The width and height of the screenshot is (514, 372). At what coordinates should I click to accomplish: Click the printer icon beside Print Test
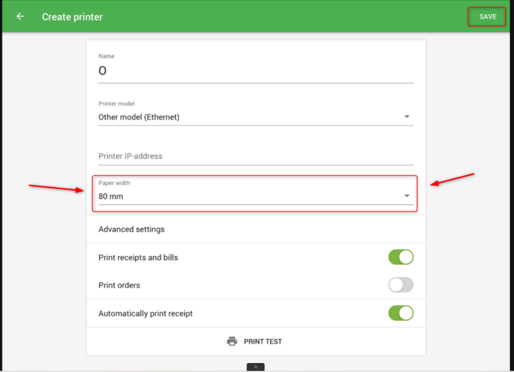pyautogui.click(x=232, y=341)
